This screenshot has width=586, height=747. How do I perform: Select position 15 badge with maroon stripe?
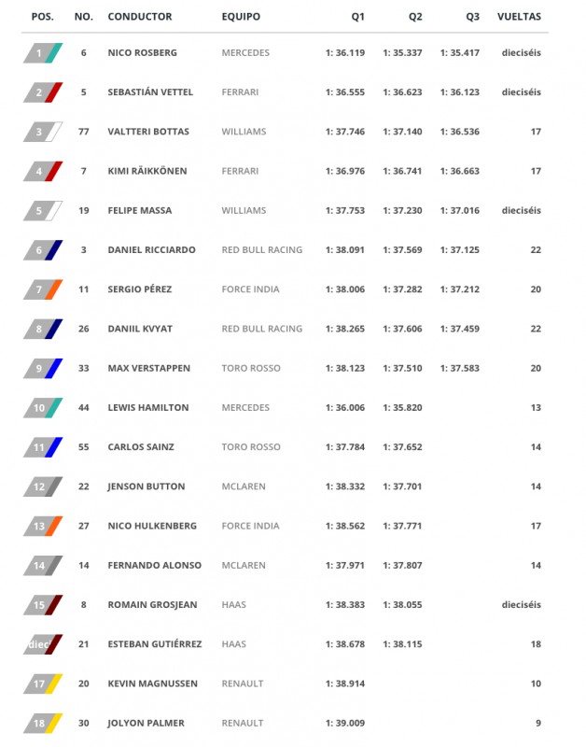coord(43,605)
